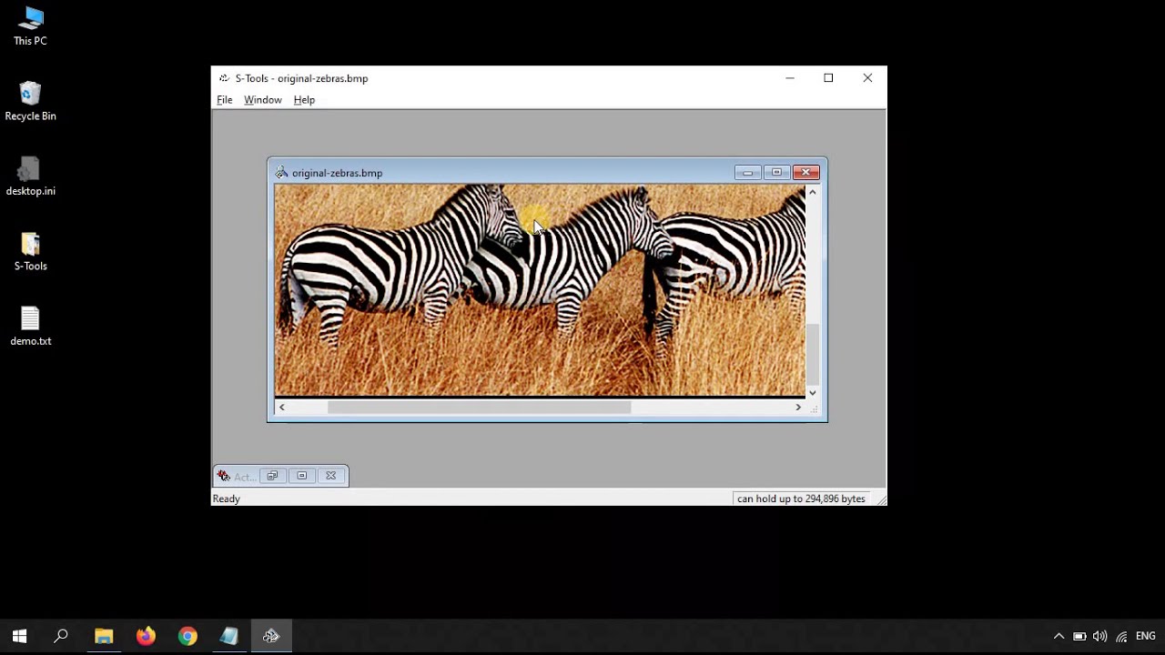Click the original-zebras.bmp child window icon
1165x655 pixels.
(x=281, y=173)
